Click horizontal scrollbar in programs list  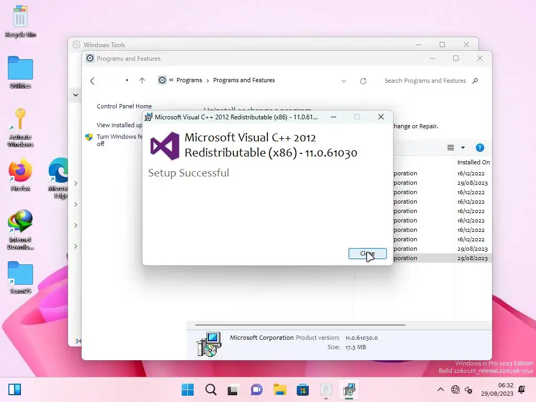coord(300,325)
